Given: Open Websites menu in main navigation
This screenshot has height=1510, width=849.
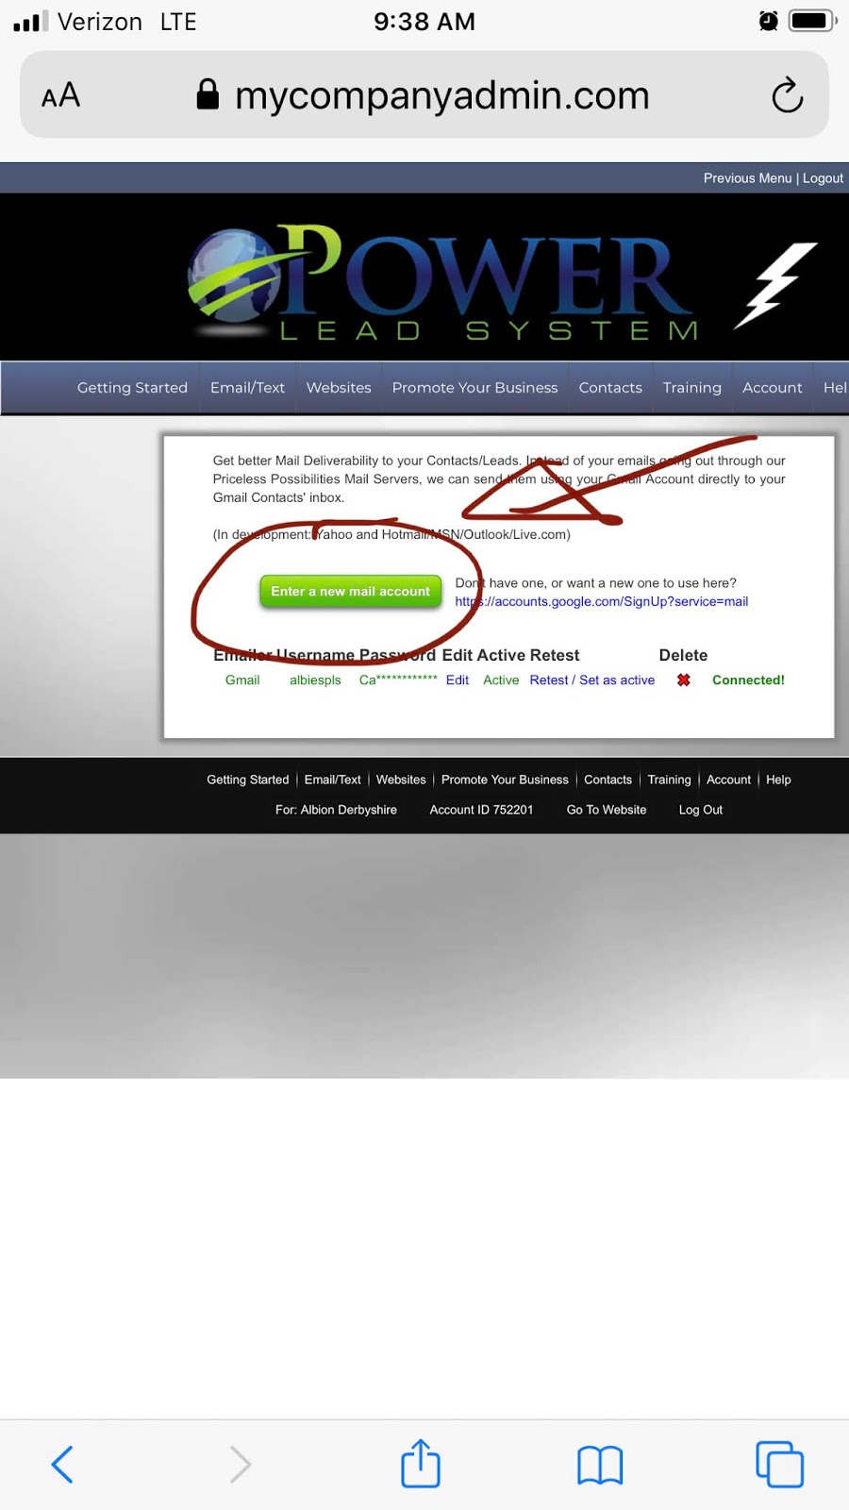Looking at the screenshot, I should pyautogui.click(x=339, y=387).
